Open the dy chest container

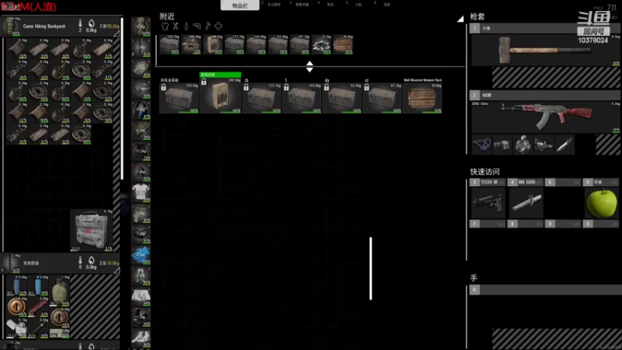tap(342, 98)
